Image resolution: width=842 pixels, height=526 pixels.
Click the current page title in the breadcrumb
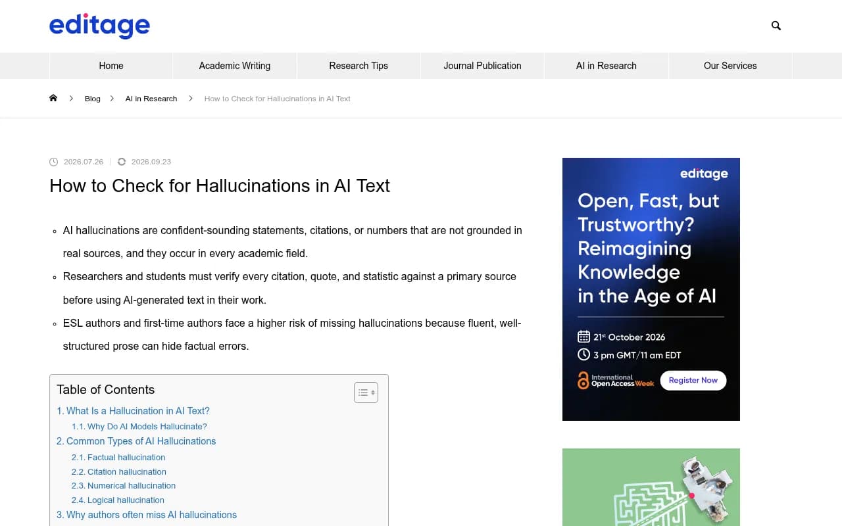point(278,99)
